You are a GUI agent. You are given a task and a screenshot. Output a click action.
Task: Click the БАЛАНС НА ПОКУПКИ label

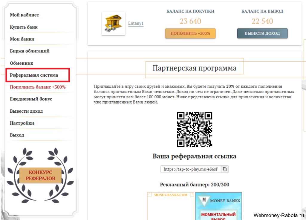click(190, 11)
